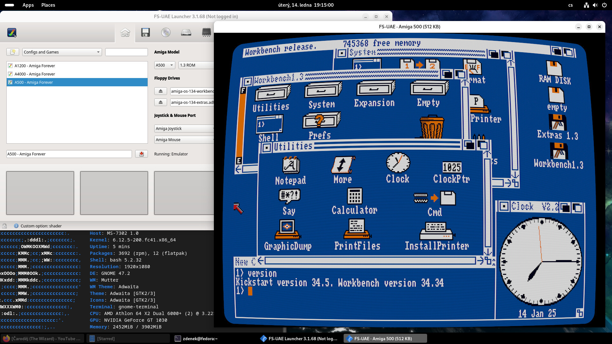
Task: Open the Places menu in the top bar
Action: [x=48, y=5]
